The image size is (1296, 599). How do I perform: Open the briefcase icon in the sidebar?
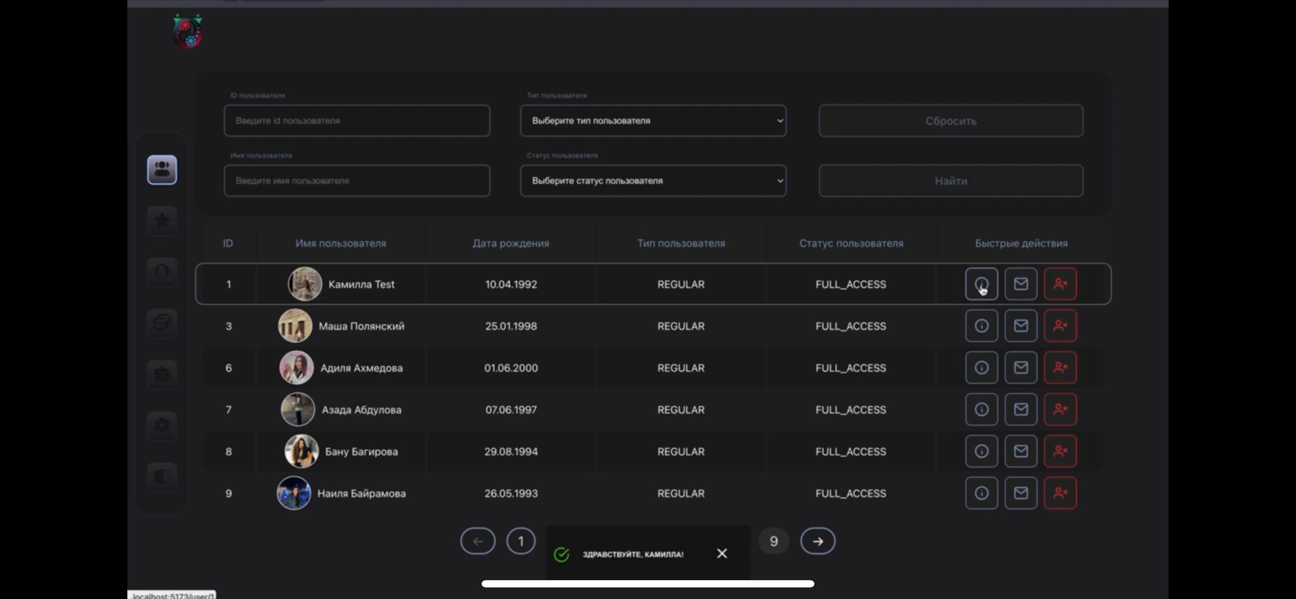(162, 375)
